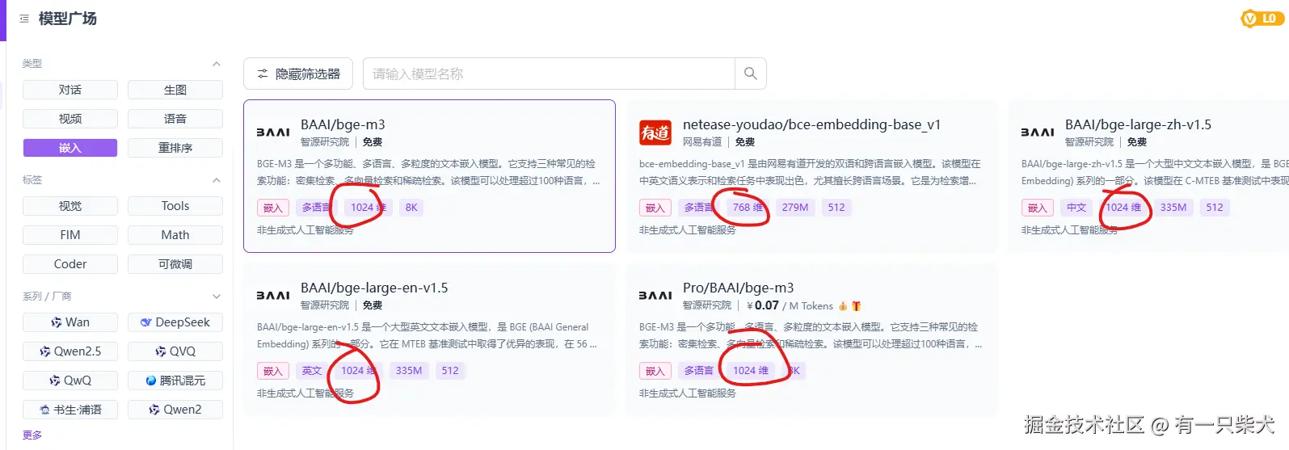Open the L0 level badge icon
The image size is (1289, 450).
coord(1262,19)
